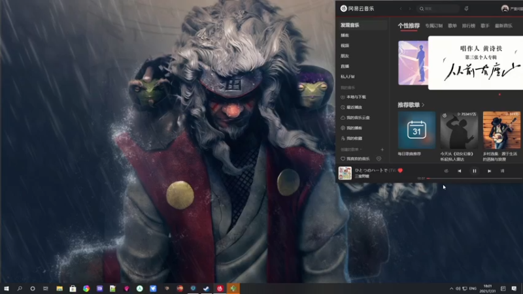Select 发现音乐 in the sidebar
This screenshot has width=523, height=294.
(x=362, y=25)
